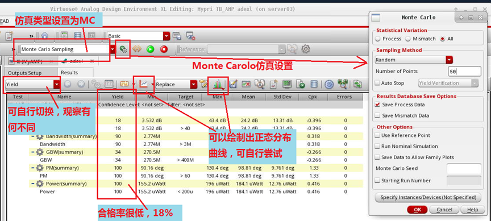Click the magnifier-over-documents icon in results toolbar
Image resolution: width=491 pixels, height=221 pixels.
[x=260, y=84]
